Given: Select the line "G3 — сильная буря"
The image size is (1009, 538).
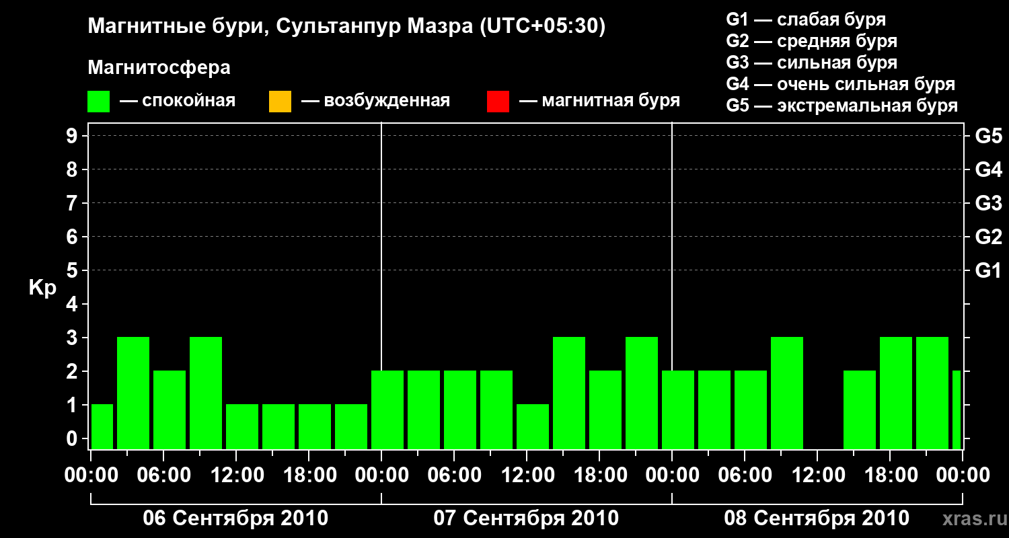Looking at the screenshot, I should click(812, 63).
